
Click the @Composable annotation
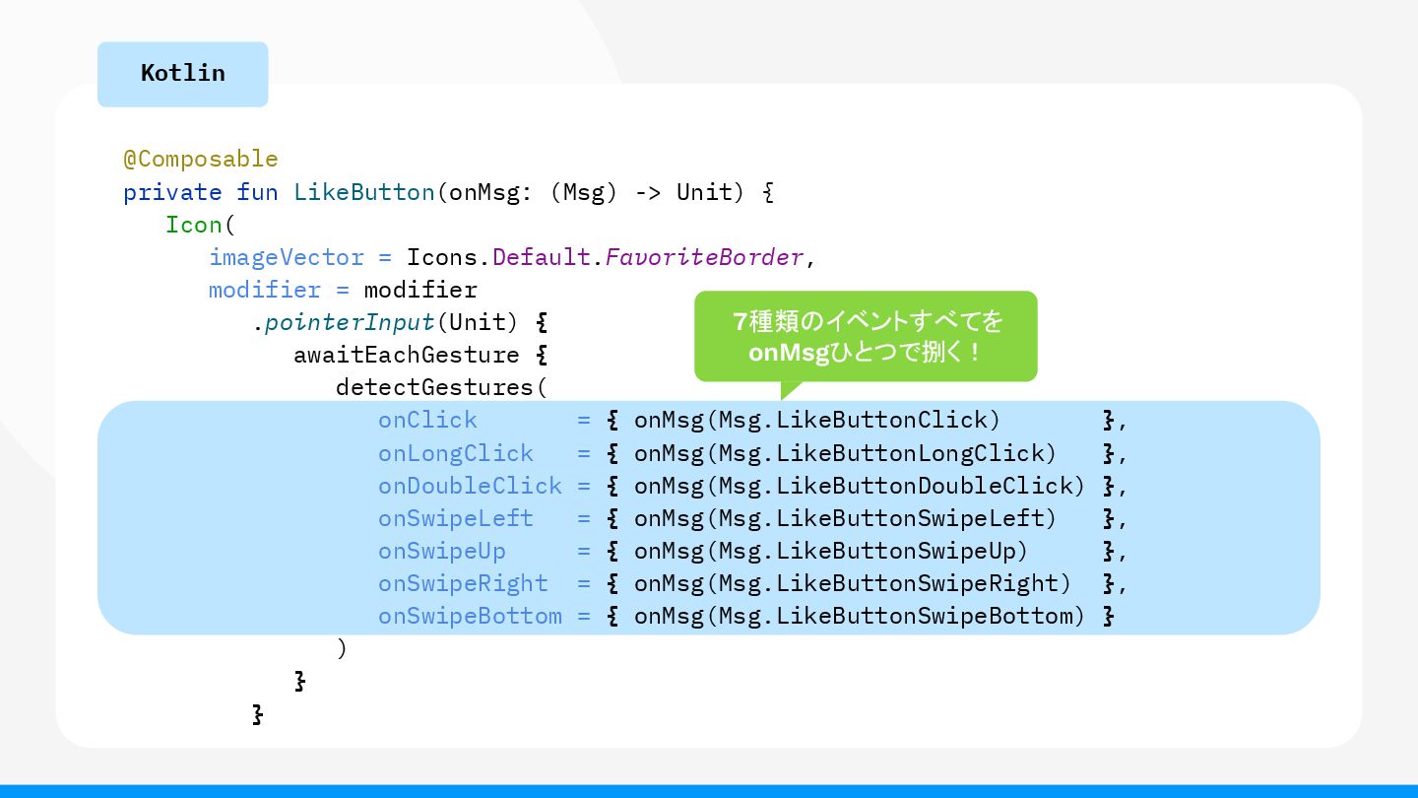[x=201, y=160]
